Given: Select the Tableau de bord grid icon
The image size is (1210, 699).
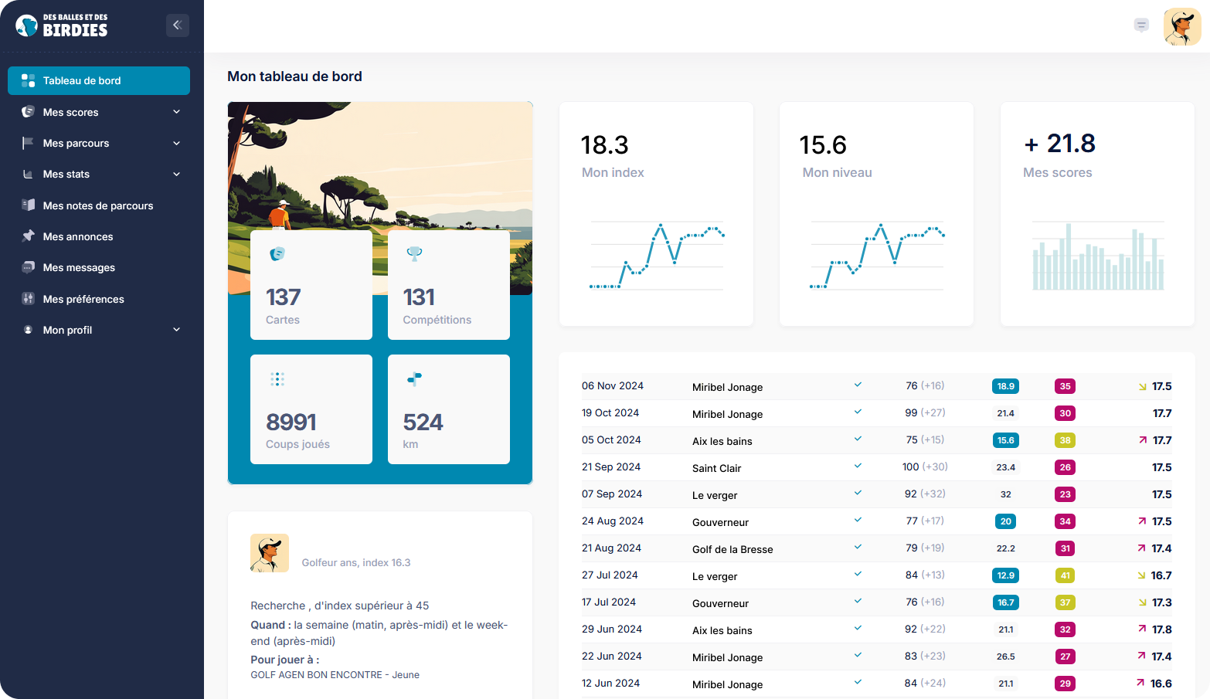Looking at the screenshot, I should [28, 80].
